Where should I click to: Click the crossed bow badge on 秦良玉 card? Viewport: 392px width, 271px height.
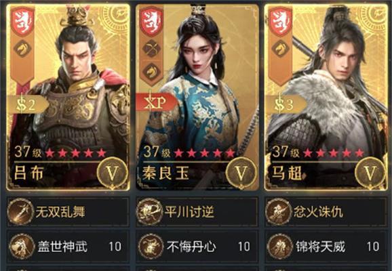click(x=151, y=48)
